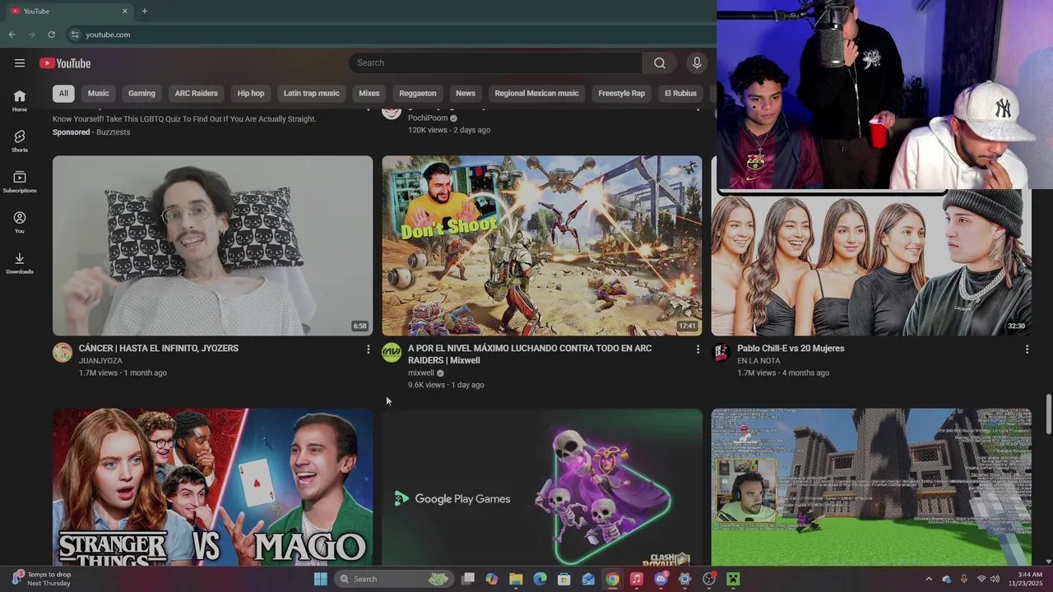
Task: Select the Regional Mexican music chip
Action: point(537,93)
